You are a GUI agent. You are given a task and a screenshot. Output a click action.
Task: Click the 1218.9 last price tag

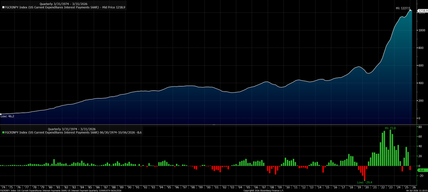423,11
